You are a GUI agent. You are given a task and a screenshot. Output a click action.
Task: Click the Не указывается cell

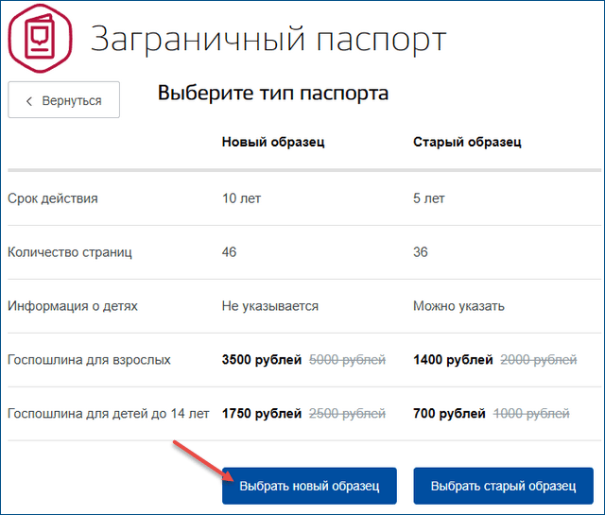coord(270,306)
